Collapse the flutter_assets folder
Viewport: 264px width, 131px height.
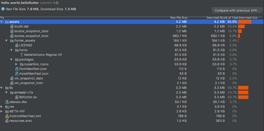tap(7, 41)
